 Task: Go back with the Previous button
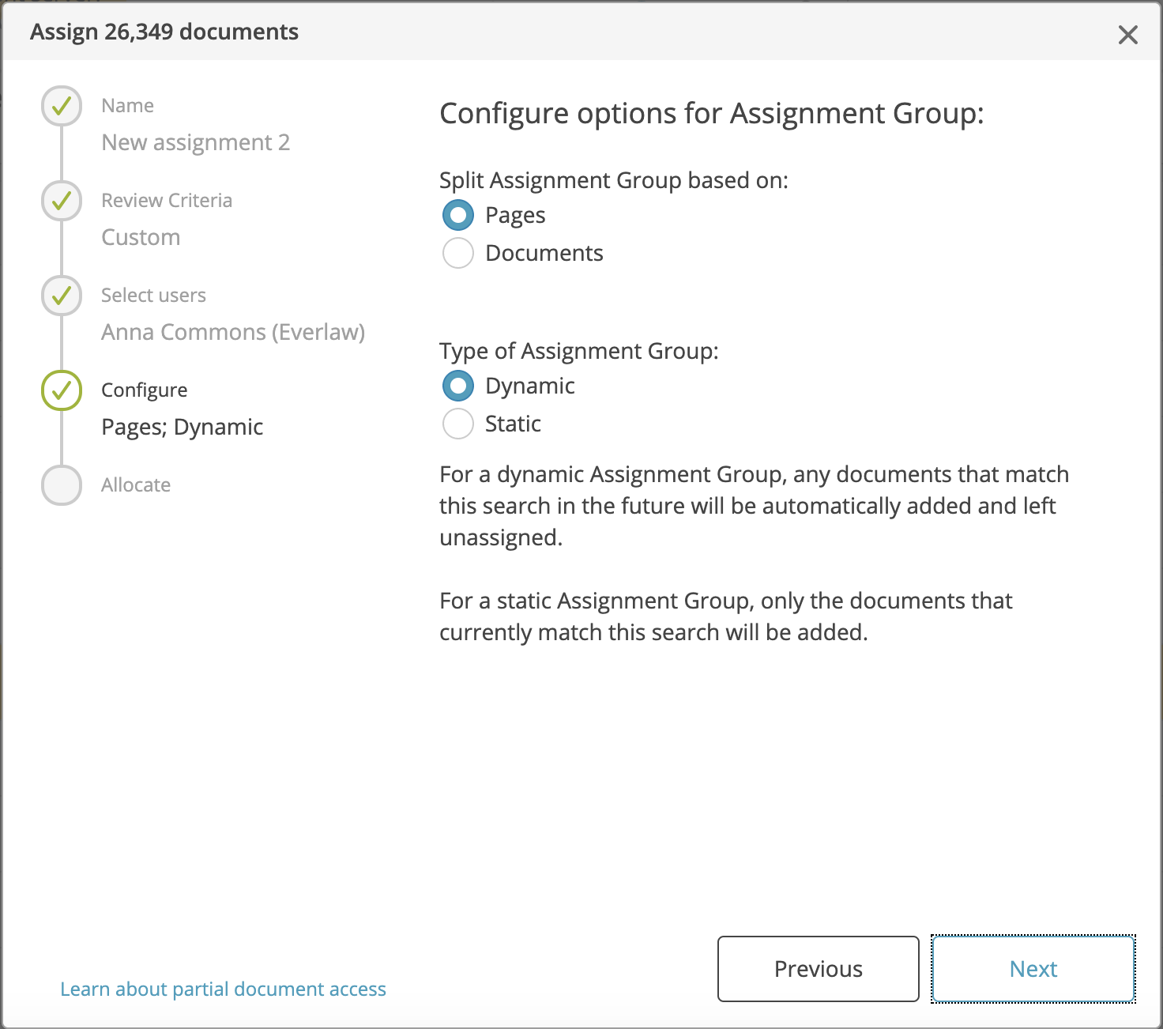[x=819, y=969]
